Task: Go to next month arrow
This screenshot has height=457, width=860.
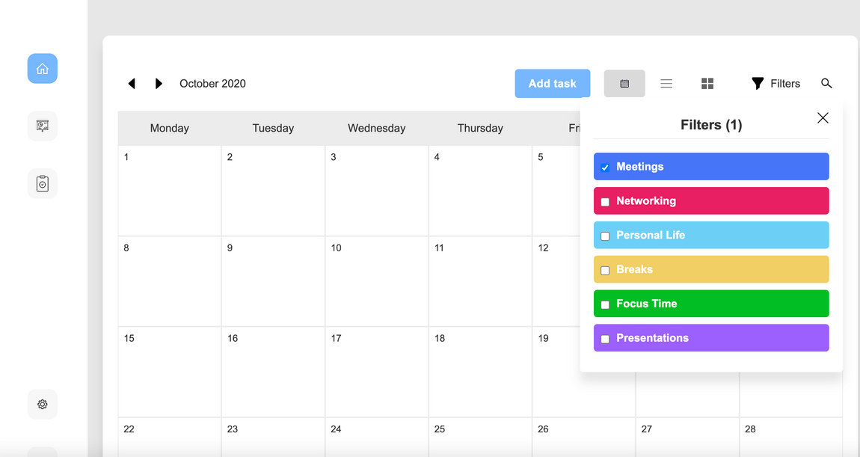Action: tap(159, 83)
